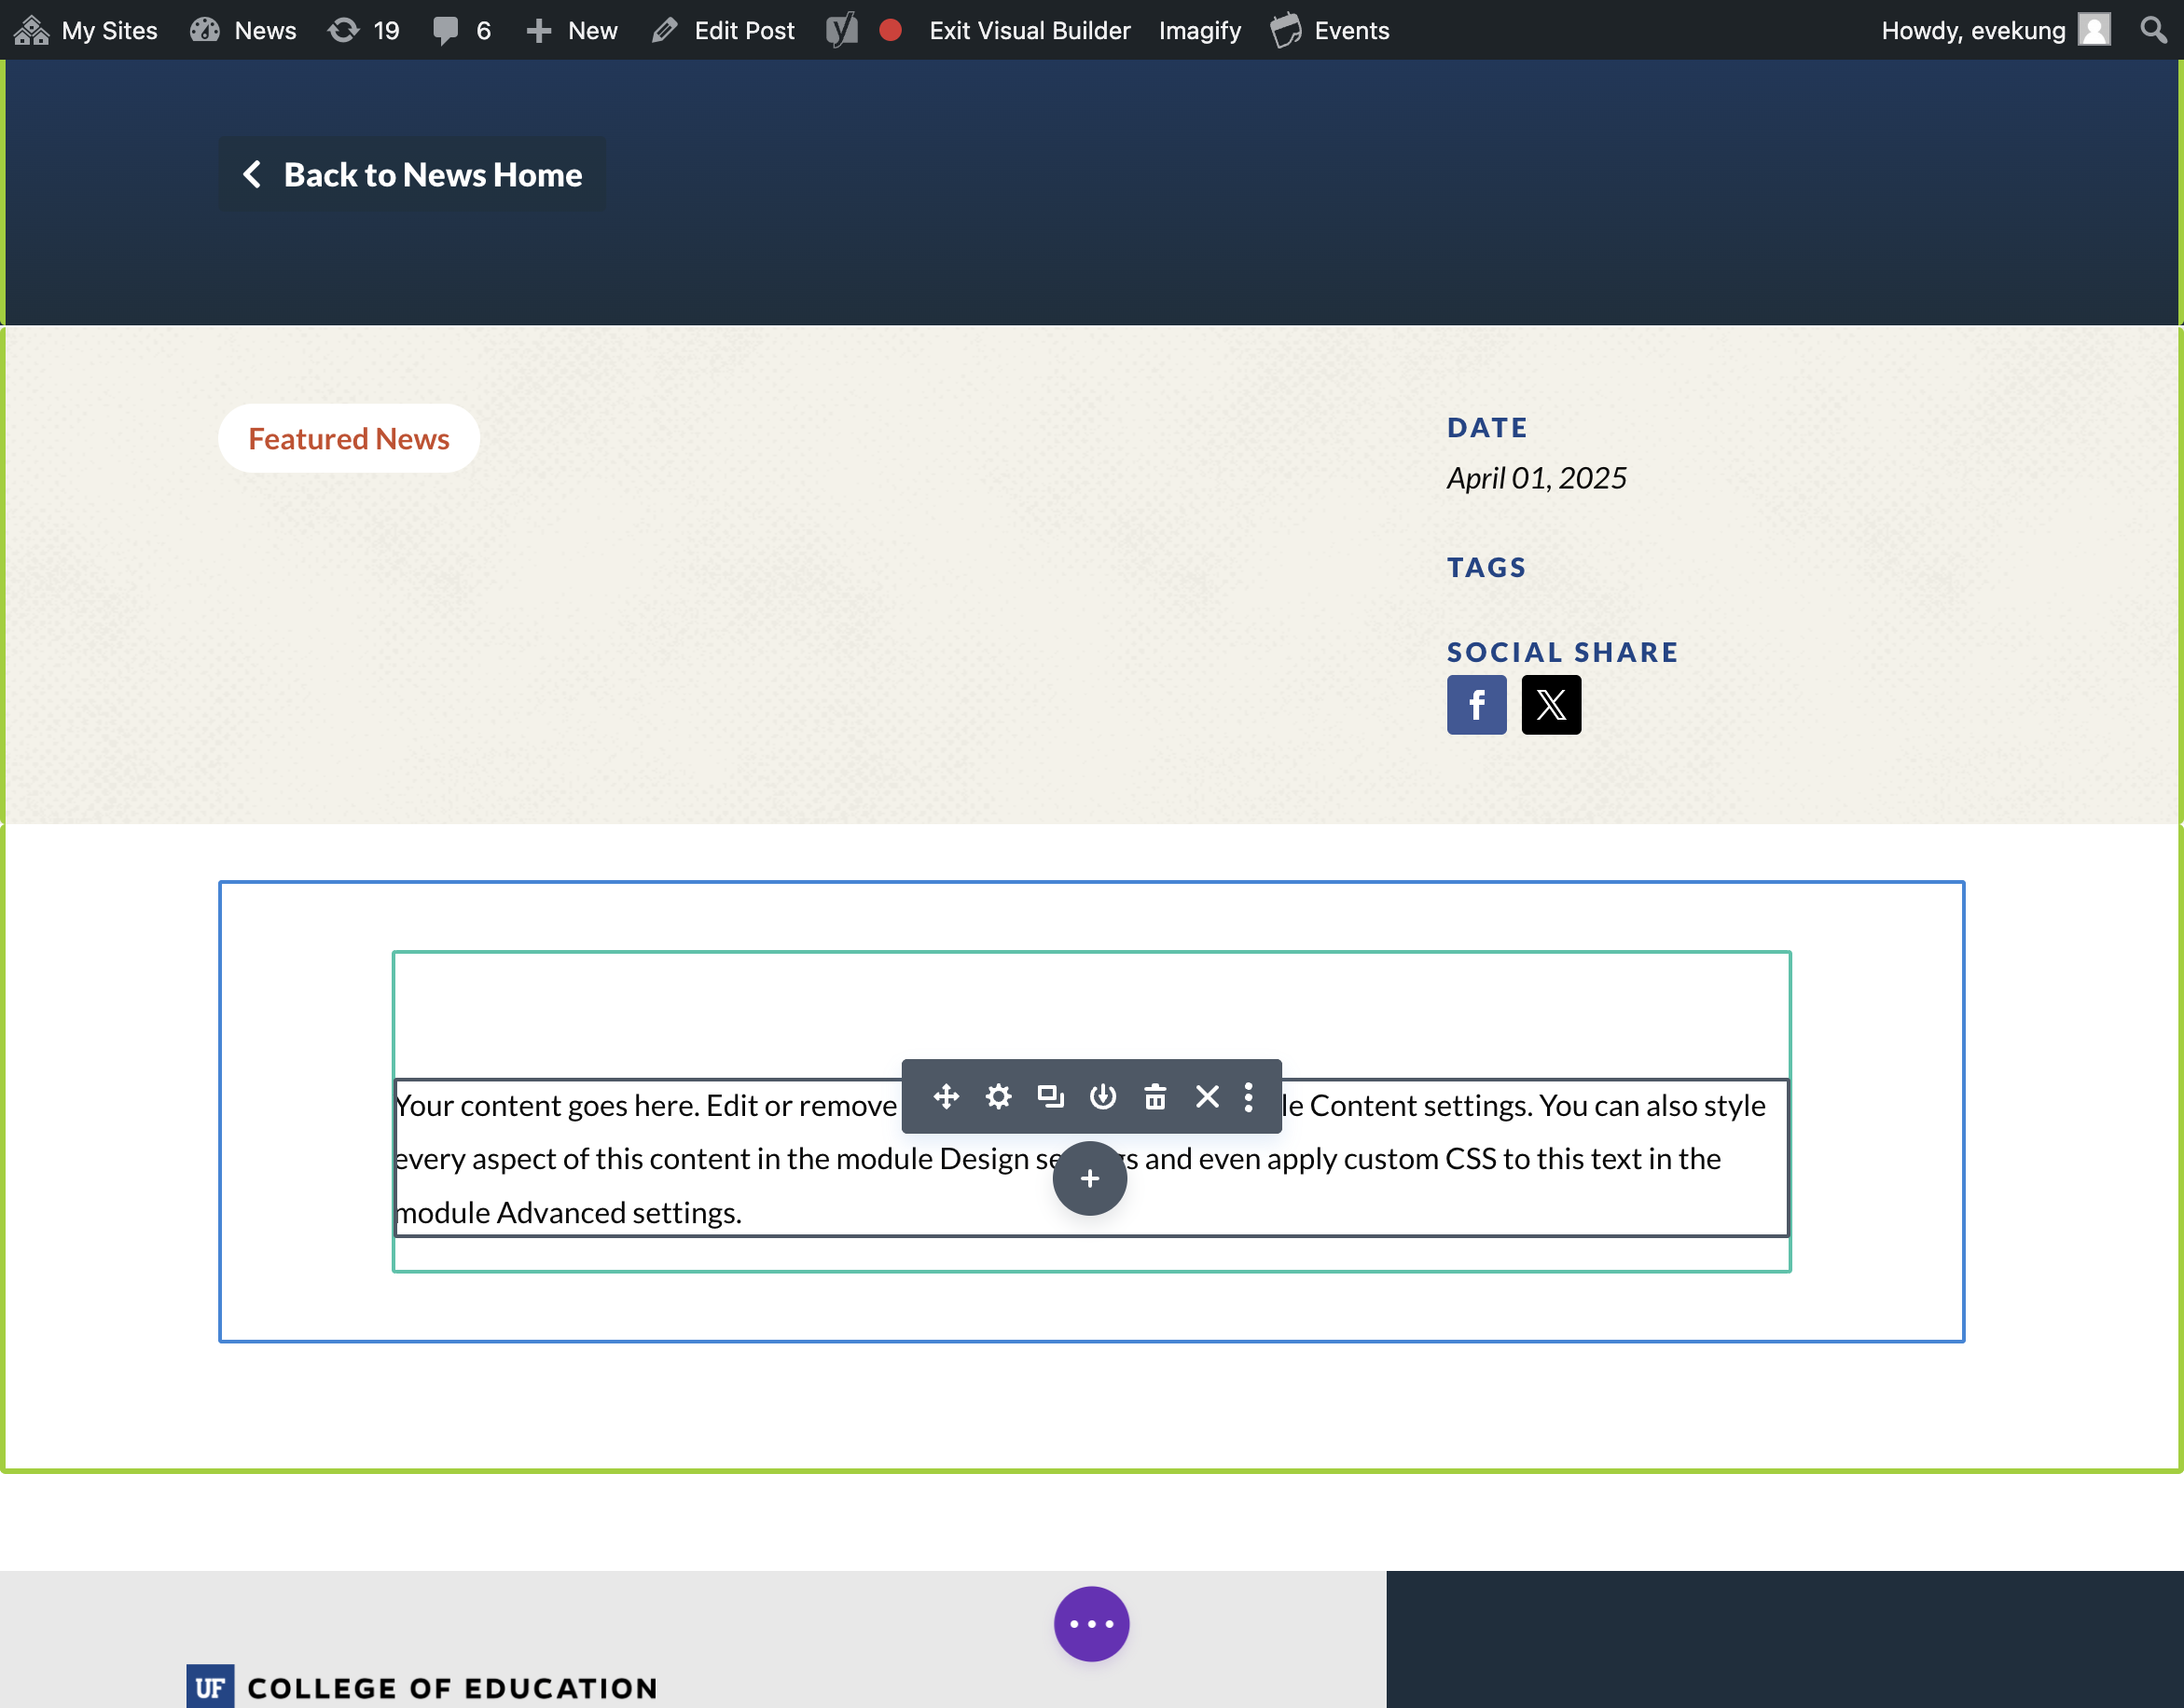Click the move module icon in toolbar
Viewport: 2184px width, 1708px height.
[x=946, y=1097]
